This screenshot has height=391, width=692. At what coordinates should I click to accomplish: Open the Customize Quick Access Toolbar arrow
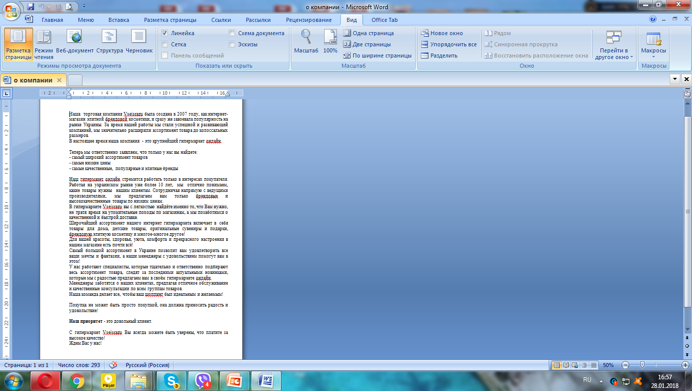pyautogui.click(x=83, y=7)
